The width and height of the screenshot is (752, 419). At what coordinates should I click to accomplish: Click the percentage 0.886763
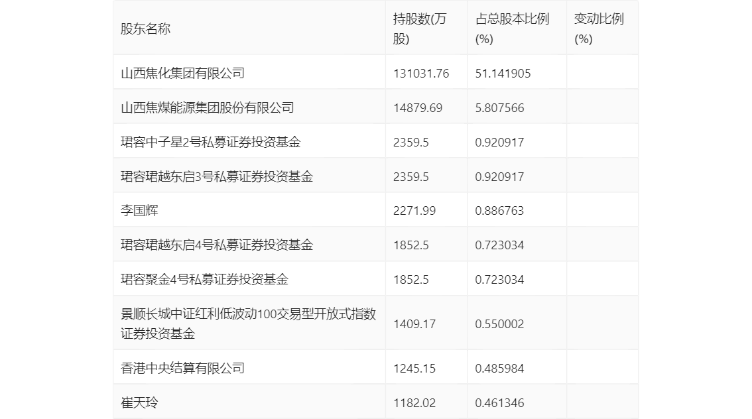[500, 210]
